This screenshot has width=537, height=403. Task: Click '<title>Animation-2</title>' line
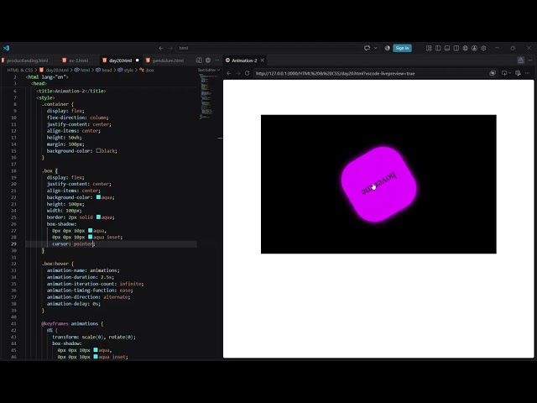pos(71,91)
